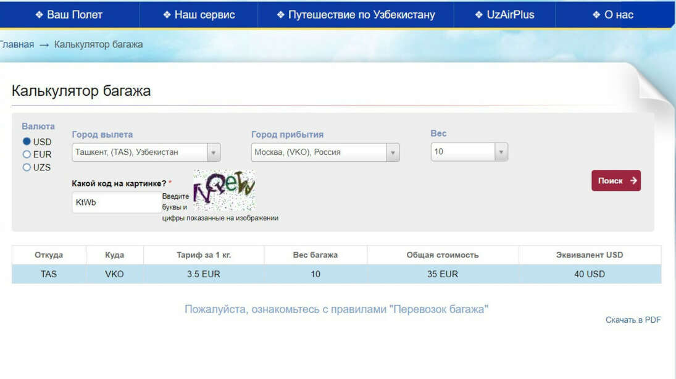The width and height of the screenshot is (676, 379).
Task: Go to Главная breadcrumb link
Action: (x=16, y=44)
